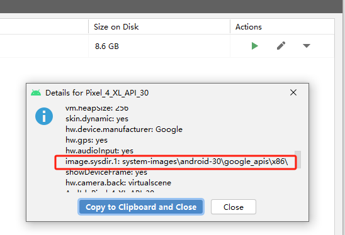
Task: Open the Actions dropdown arrow menu
Action: pyautogui.click(x=306, y=46)
